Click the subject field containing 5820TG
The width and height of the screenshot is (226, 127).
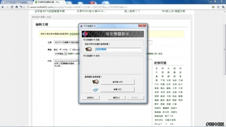coord(66,42)
